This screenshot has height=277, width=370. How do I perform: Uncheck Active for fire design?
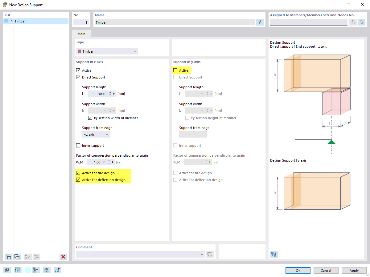point(78,173)
